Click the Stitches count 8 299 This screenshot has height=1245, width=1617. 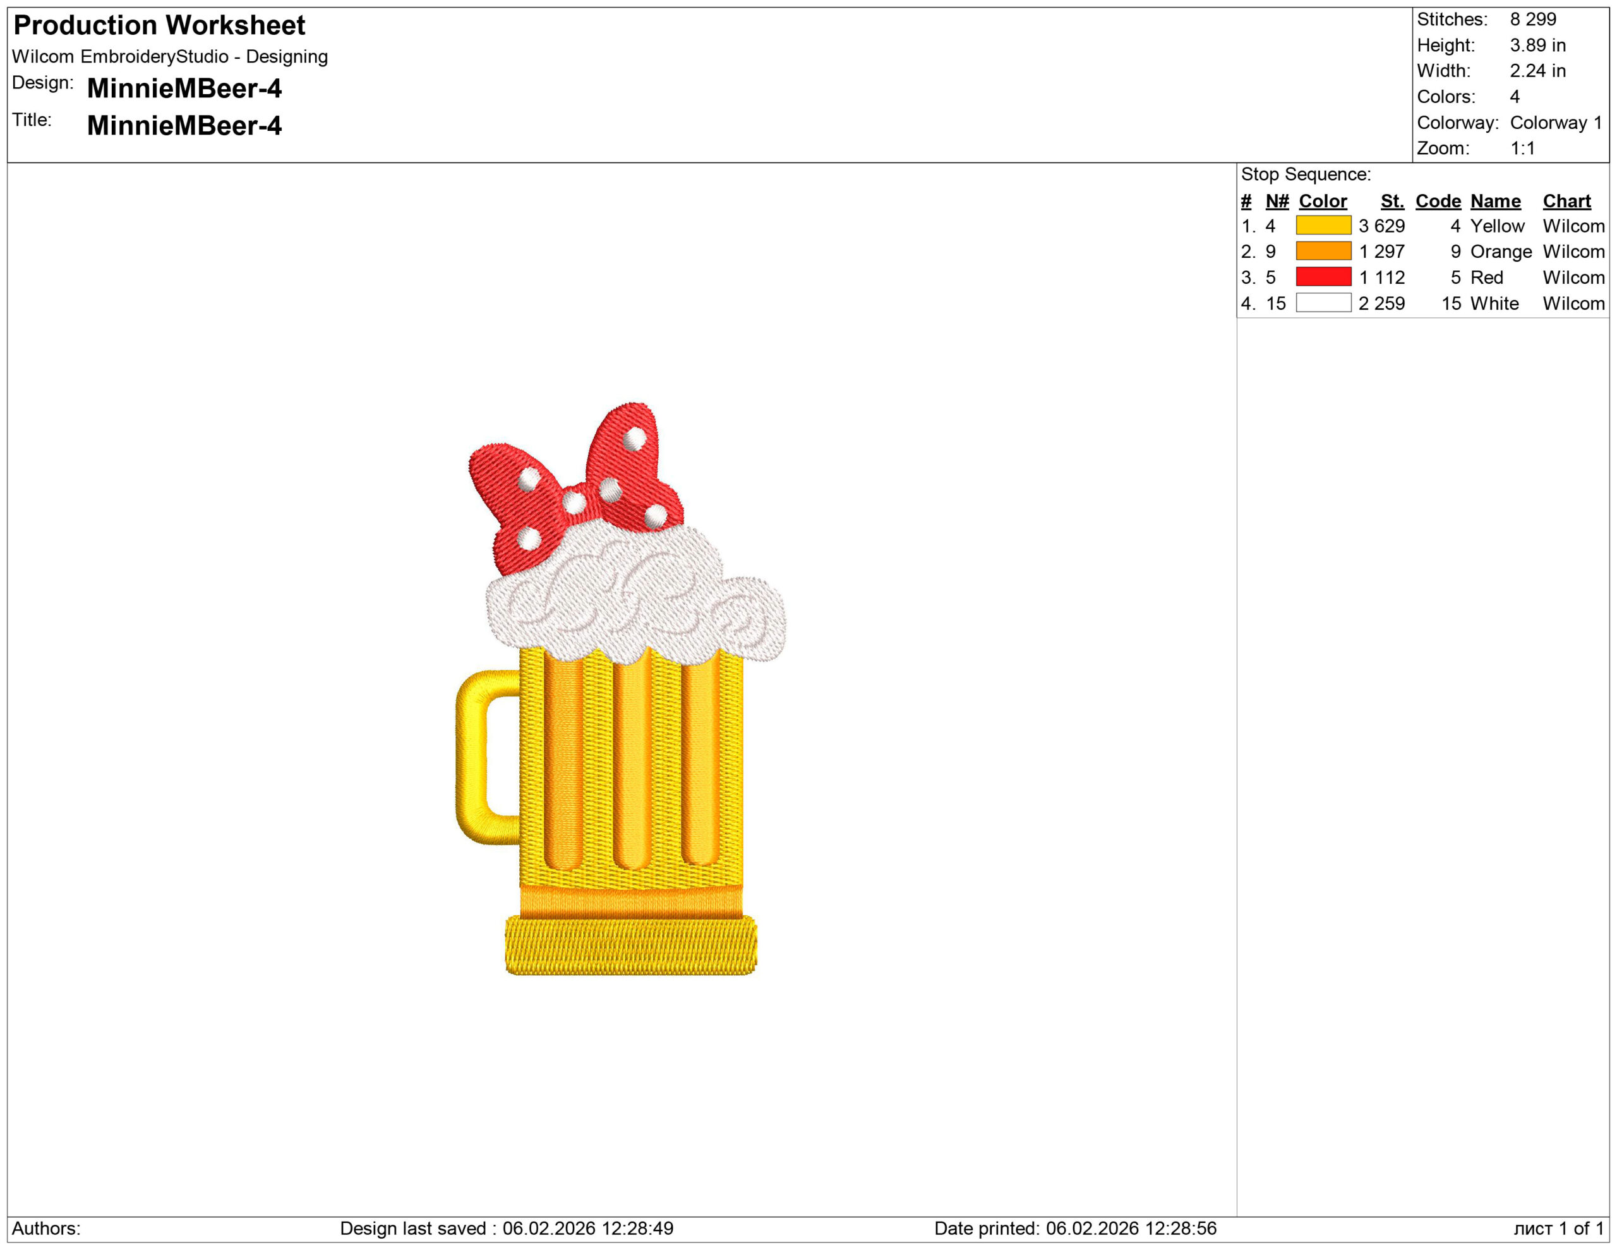(x=1532, y=19)
